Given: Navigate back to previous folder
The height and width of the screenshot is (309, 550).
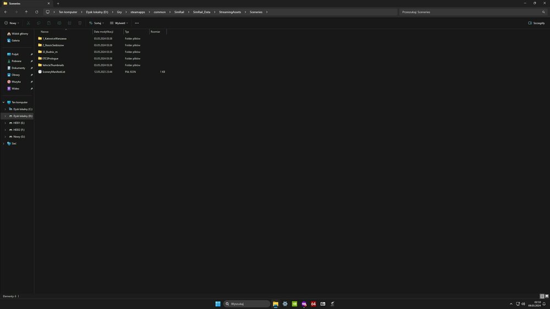Looking at the screenshot, I should coord(5,12).
